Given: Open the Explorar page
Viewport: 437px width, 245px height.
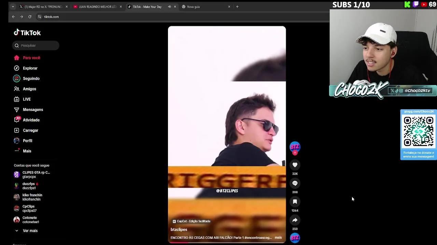Looking at the screenshot, I should point(30,68).
